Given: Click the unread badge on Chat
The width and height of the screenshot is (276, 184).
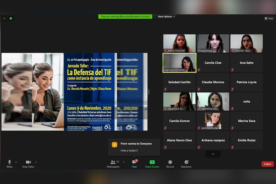Looking at the screenshot, I should coord(136,161).
